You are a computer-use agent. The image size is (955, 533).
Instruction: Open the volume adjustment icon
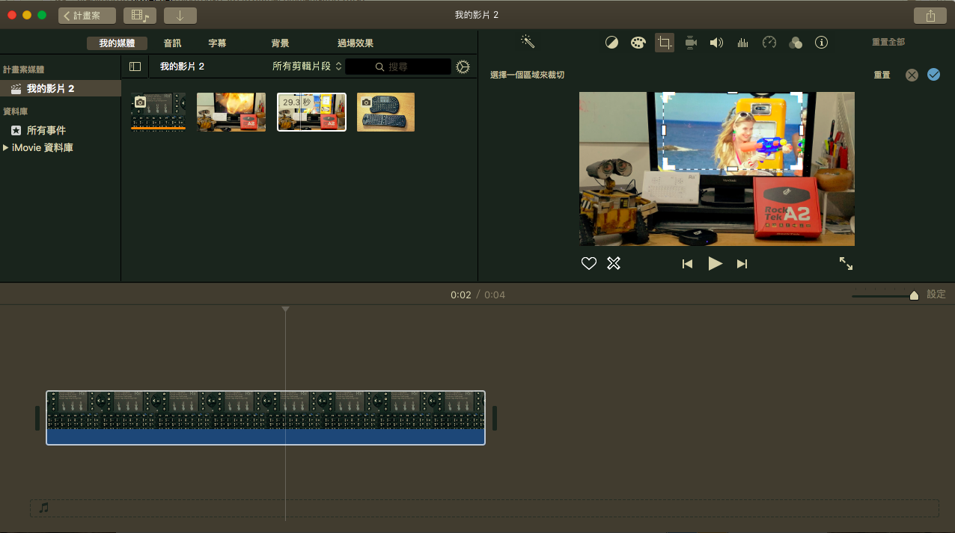[x=716, y=43]
